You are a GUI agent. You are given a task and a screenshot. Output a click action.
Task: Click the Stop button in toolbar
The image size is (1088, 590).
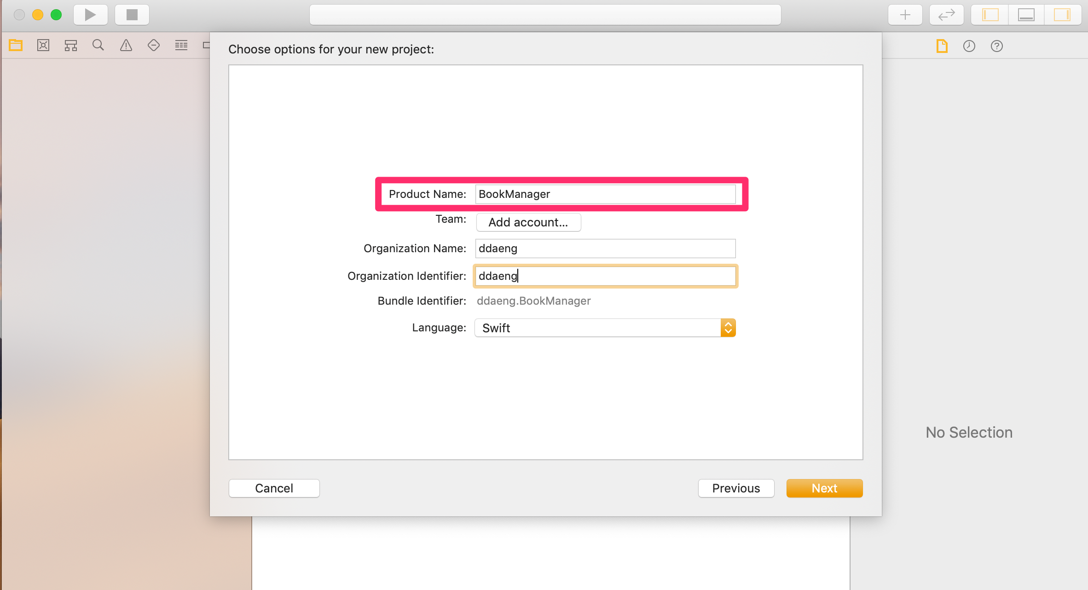[132, 15]
